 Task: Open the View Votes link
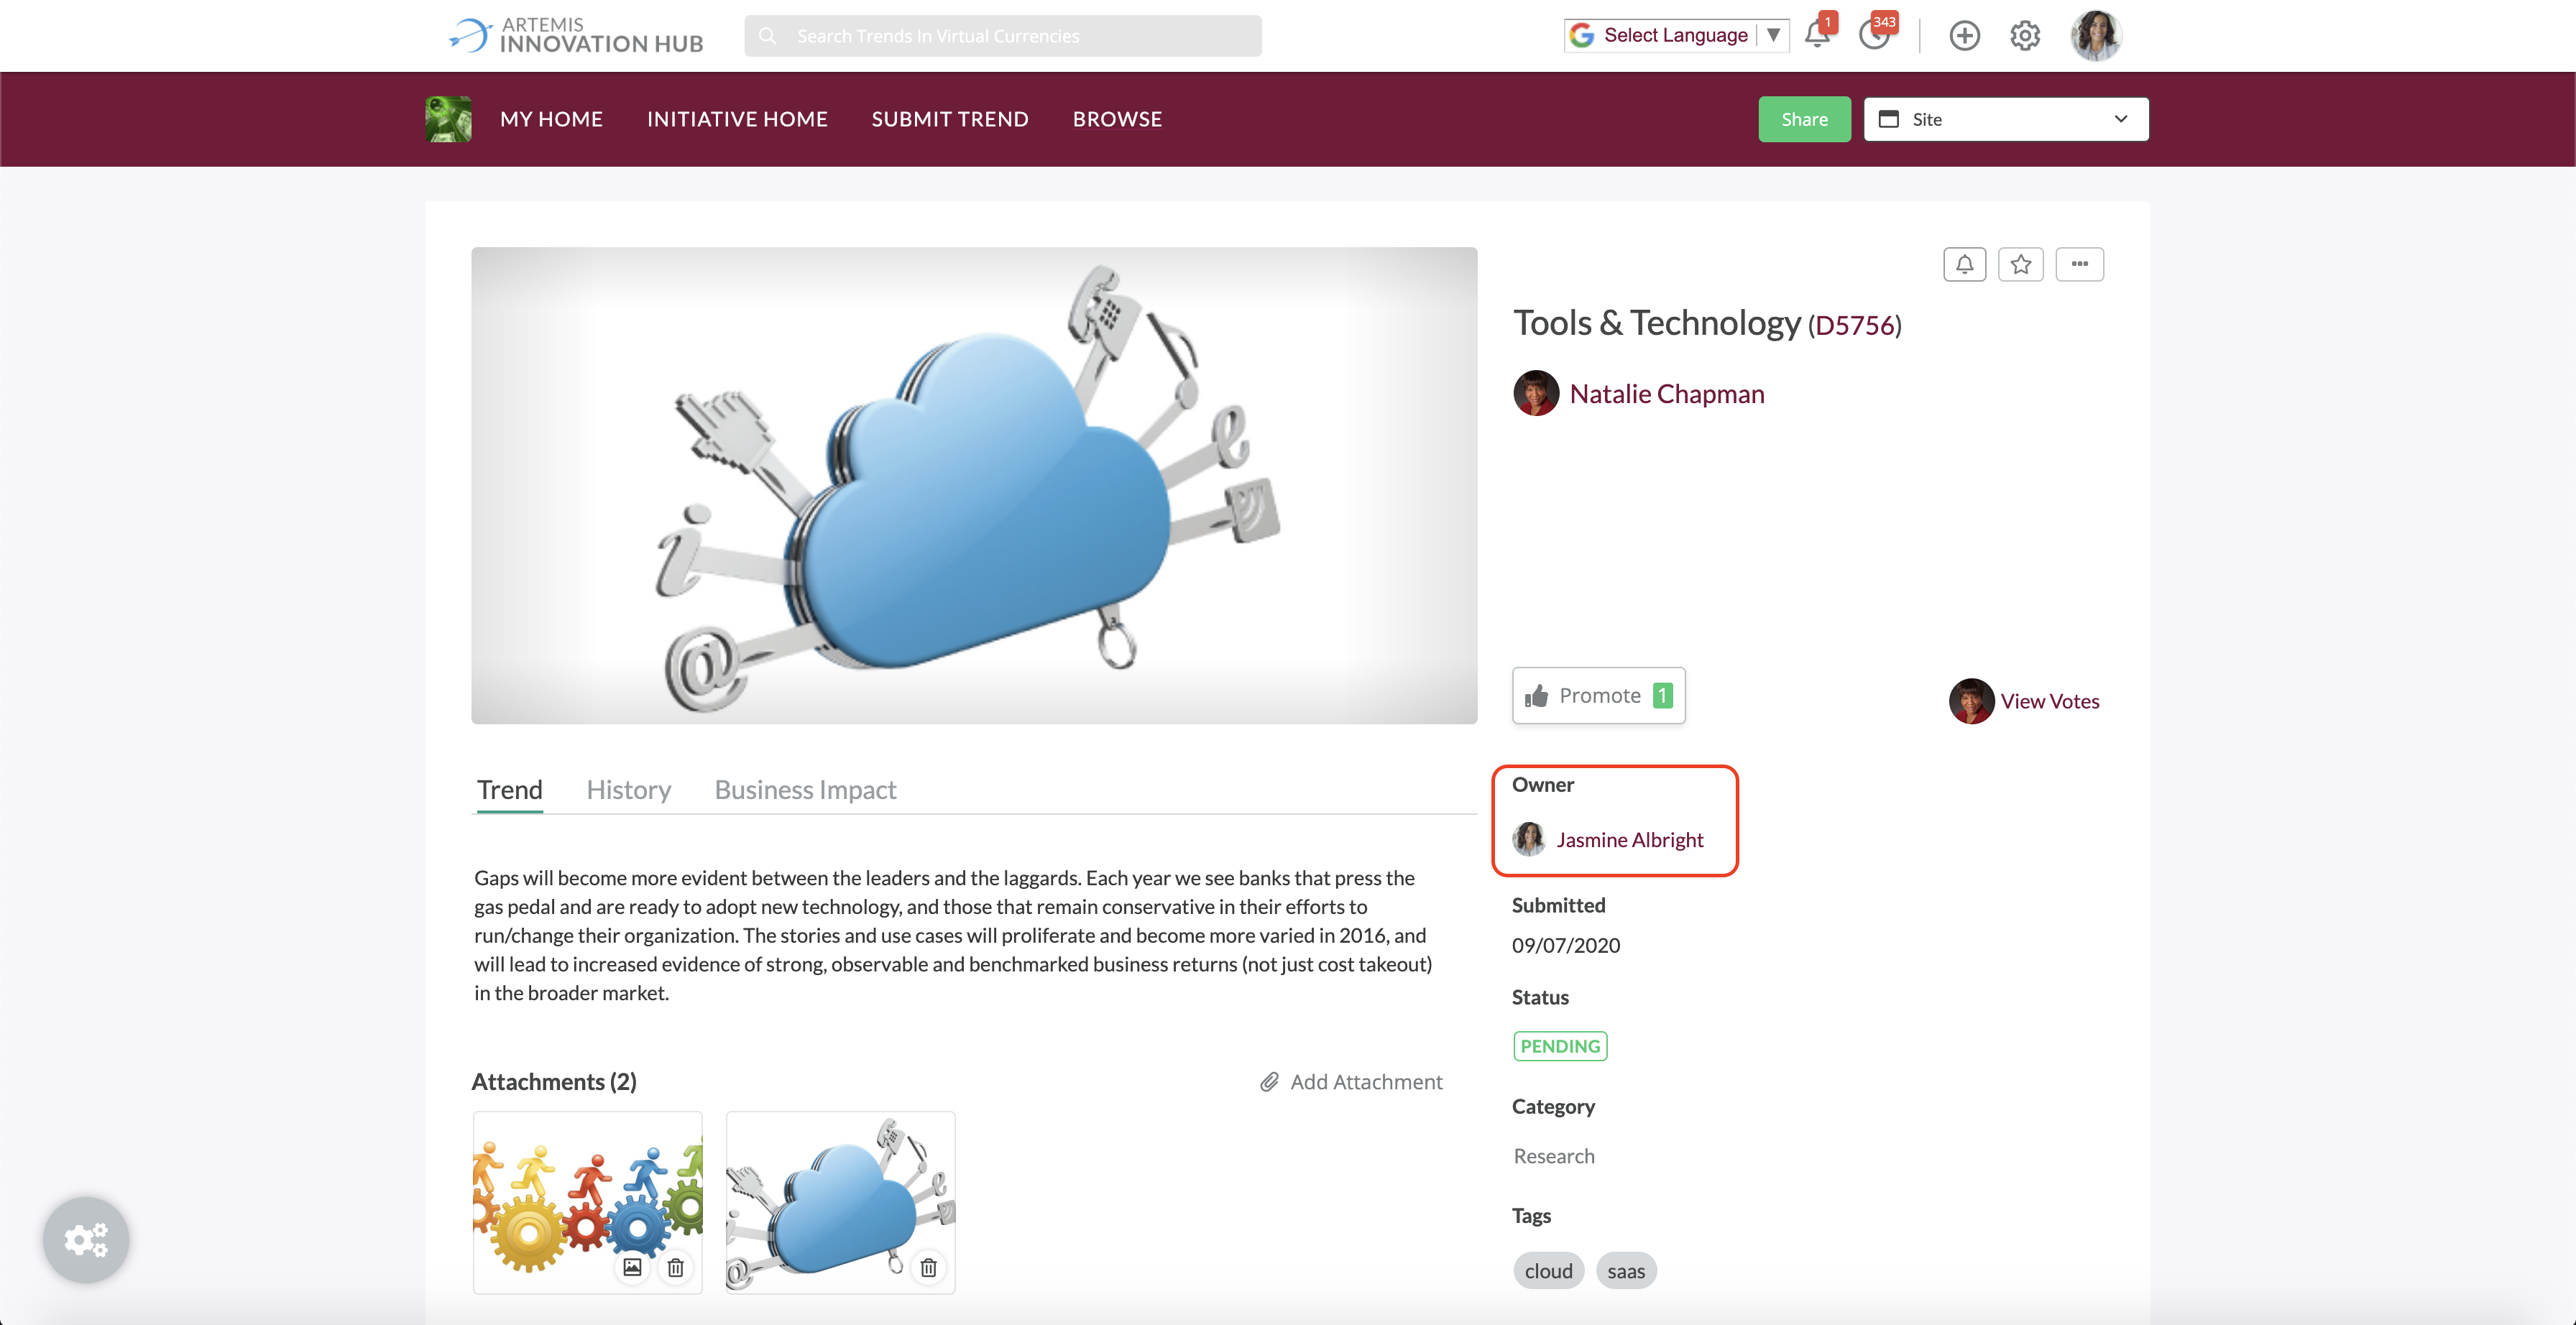[2050, 701]
